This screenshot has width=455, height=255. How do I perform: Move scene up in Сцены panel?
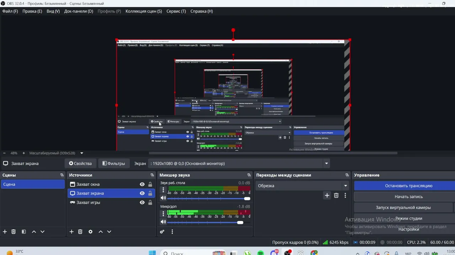(34, 232)
